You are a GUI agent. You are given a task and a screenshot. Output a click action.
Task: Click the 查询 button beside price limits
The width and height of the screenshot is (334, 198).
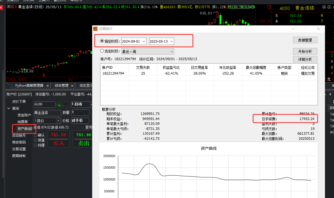[x=88, y=127]
